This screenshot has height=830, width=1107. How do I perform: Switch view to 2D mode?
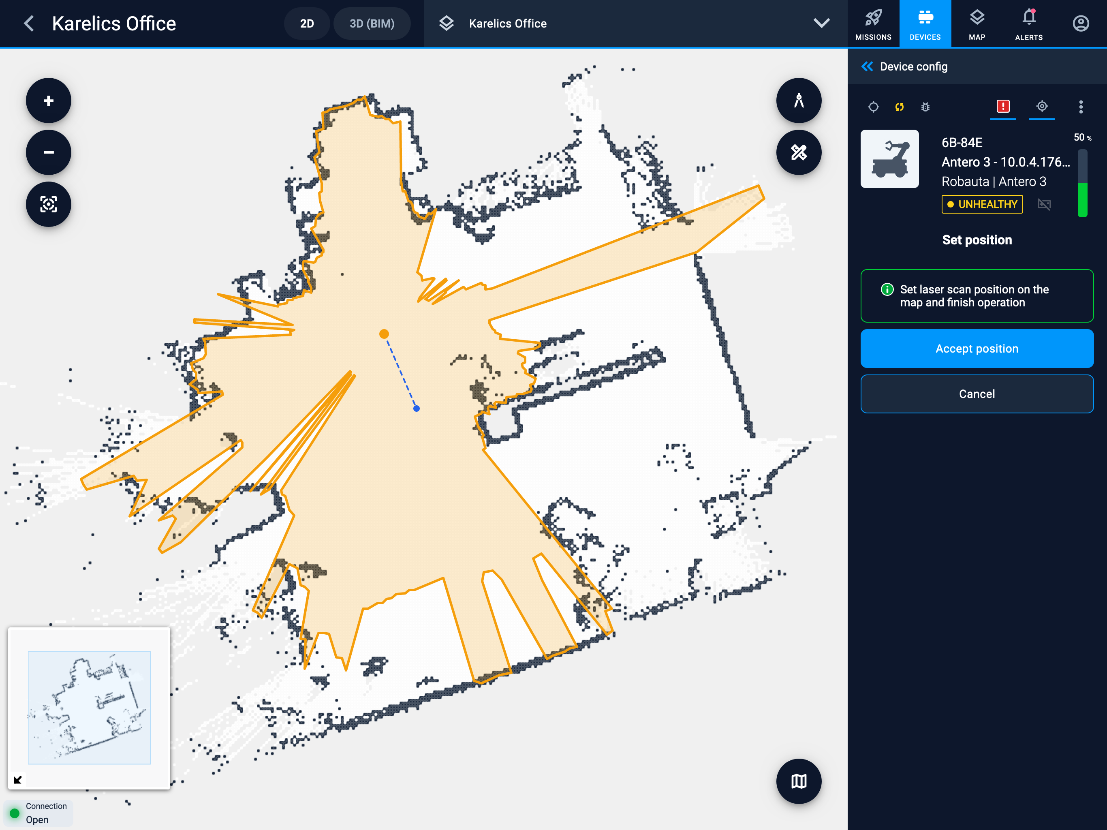(307, 24)
